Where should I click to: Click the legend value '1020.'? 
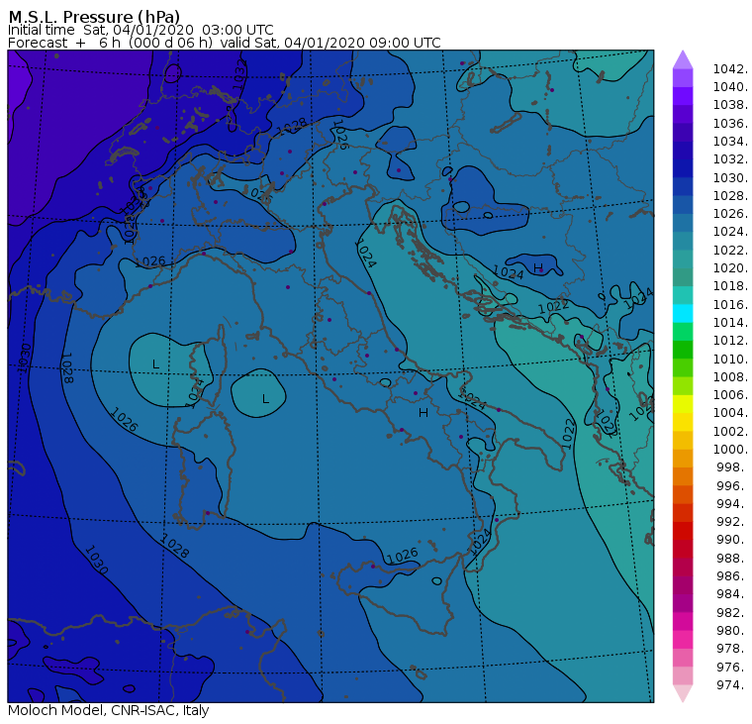(x=730, y=268)
